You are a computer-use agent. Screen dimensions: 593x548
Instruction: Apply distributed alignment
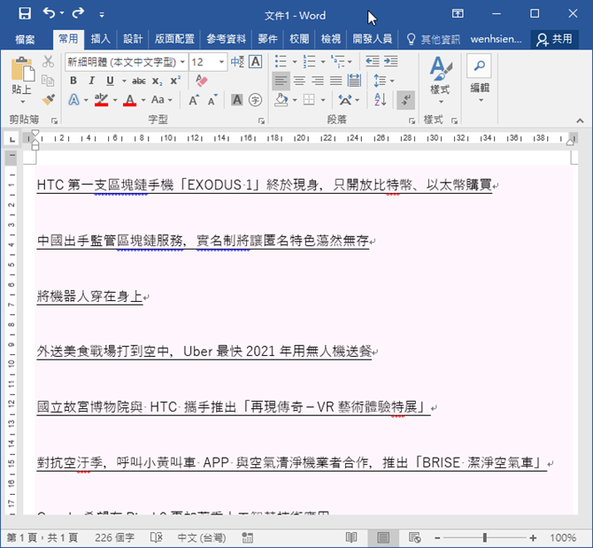[354, 81]
